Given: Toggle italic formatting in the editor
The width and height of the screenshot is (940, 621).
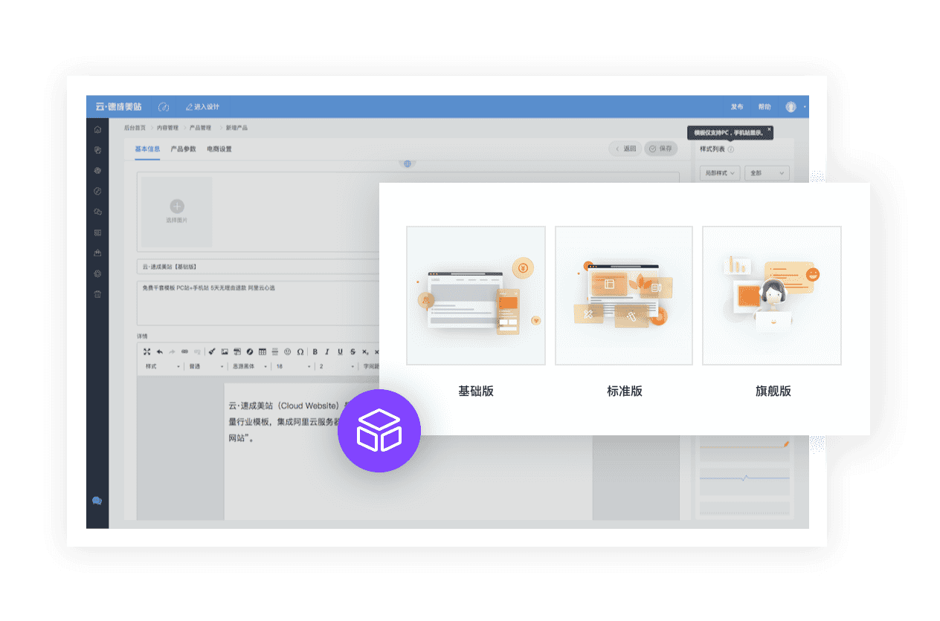Looking at the screenshot, I should point(327,352).
